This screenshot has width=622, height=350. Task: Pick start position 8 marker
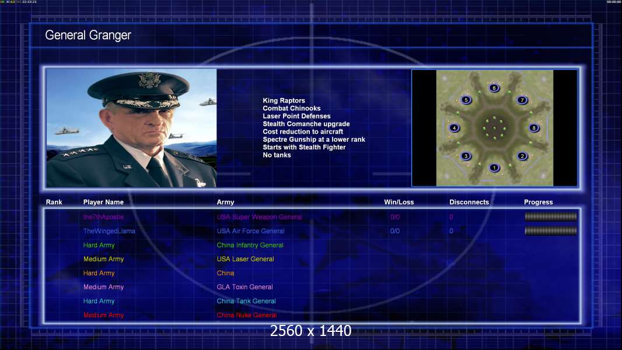coord(534,128)
